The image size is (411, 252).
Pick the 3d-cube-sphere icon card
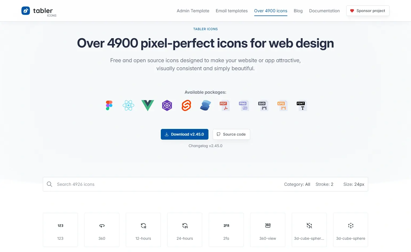click(x=351, y=230)
